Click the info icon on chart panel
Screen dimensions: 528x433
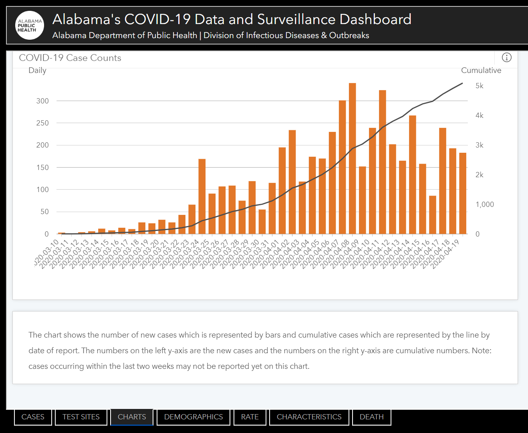[506, 57]
